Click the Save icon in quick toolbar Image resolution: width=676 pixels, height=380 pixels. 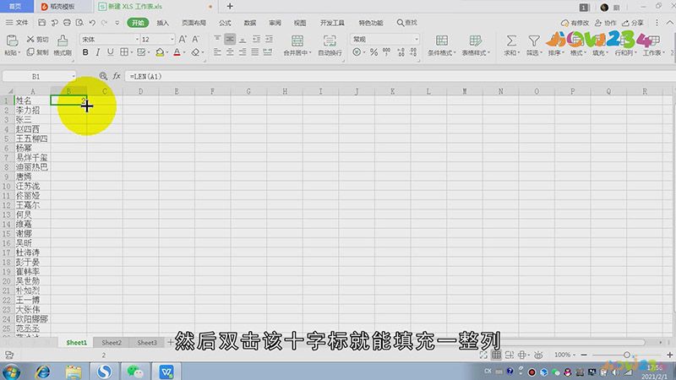(x=41, y=23)
